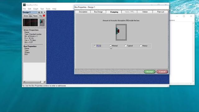This screenshot has width=199, height=112.
Task: Click the 'Fs = 32. Hz' value
Action: (x=29, y=38)
